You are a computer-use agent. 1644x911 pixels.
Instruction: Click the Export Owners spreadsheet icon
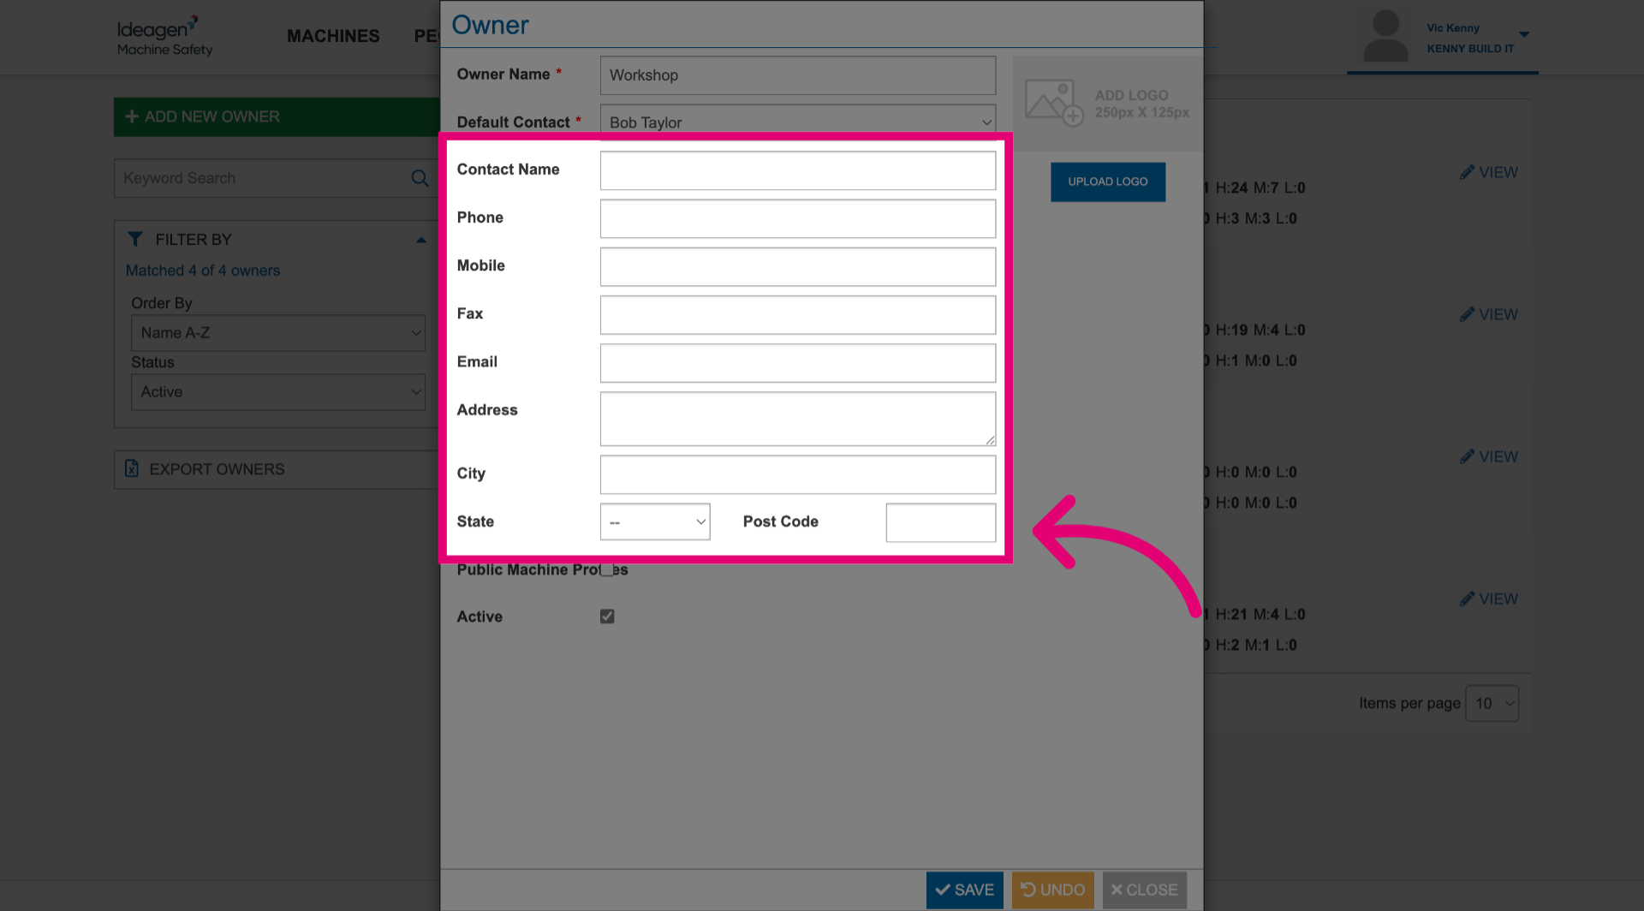(x=132, y=468)
